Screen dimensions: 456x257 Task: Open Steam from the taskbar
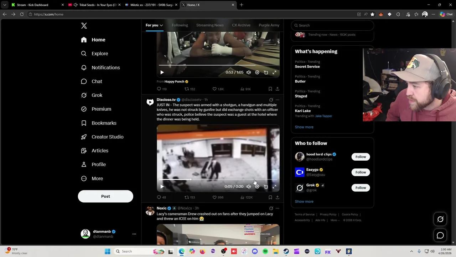pyautogui.click(x=286, y=251)
